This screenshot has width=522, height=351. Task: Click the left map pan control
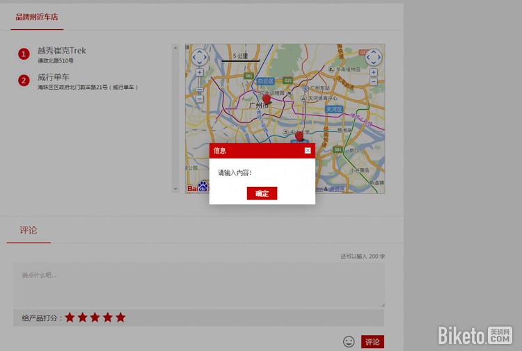tap(199, 57)
